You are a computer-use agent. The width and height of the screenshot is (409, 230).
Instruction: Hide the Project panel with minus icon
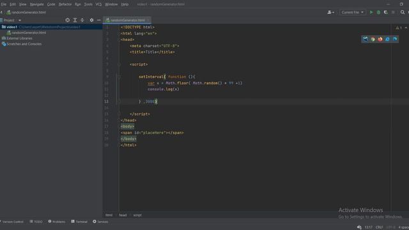(x=99, y=20)
